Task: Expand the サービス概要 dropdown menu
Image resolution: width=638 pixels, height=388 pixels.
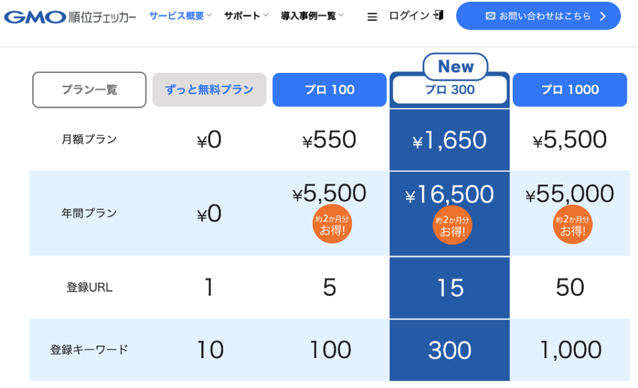Action: [x=181, y=16]
